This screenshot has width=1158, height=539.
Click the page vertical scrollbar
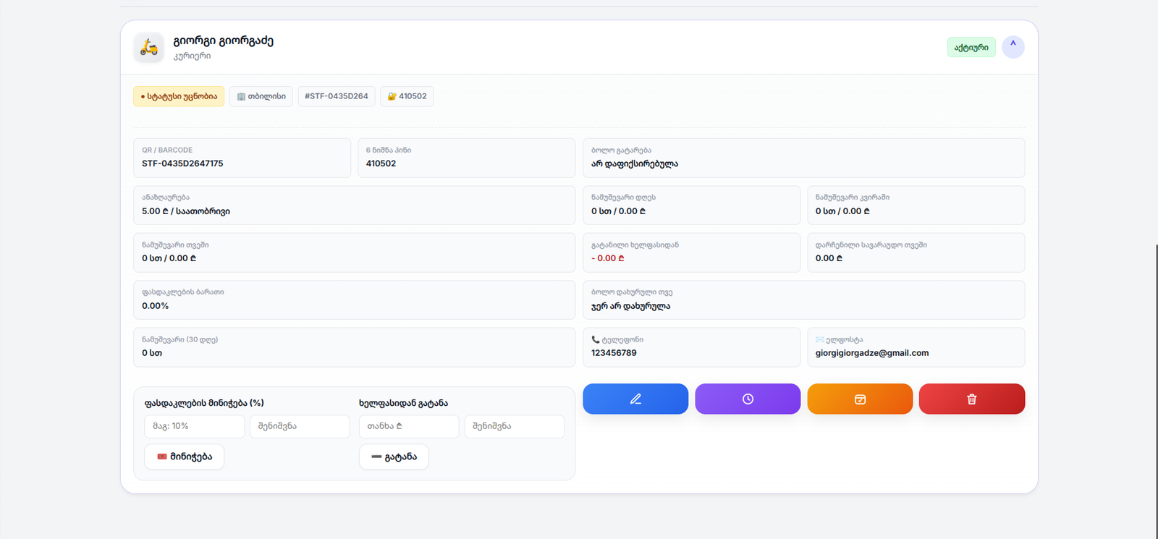click(x=1156, y=391)
